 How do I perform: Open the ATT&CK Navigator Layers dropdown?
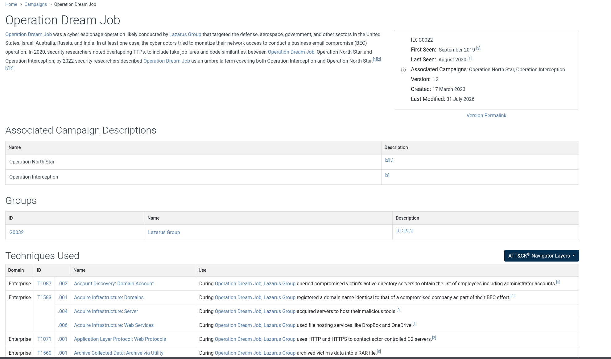[541, 256]
